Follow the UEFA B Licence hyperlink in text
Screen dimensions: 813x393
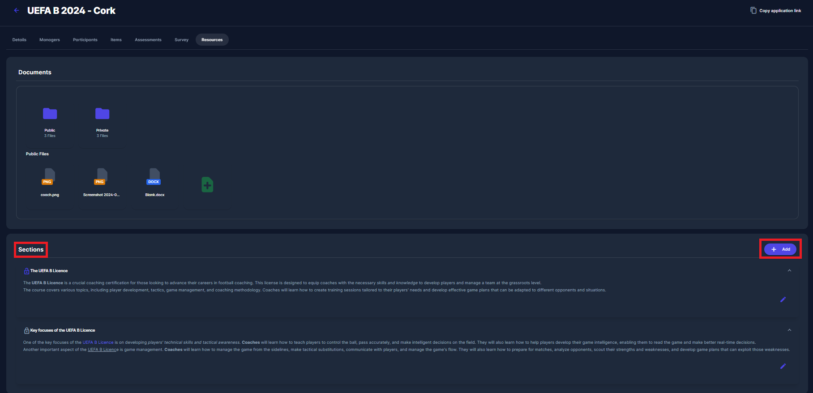[x=98, y=342]
